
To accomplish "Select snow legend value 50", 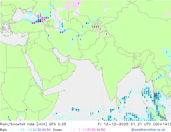I will point(103,130).
